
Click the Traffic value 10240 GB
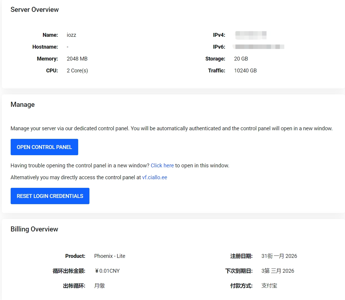[245, 71]
